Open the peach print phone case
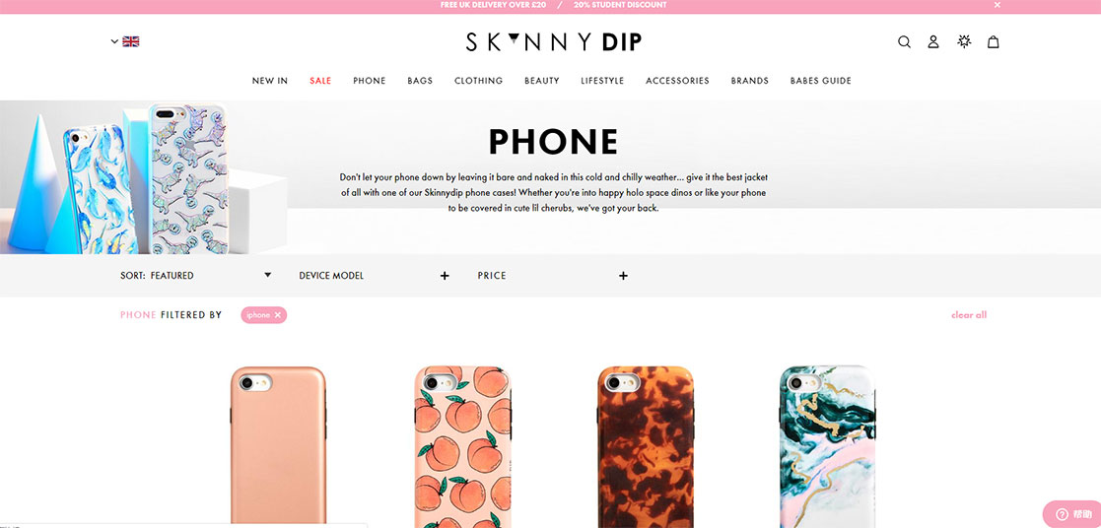This screenshot has height=528, width=1101. [462, 446]
